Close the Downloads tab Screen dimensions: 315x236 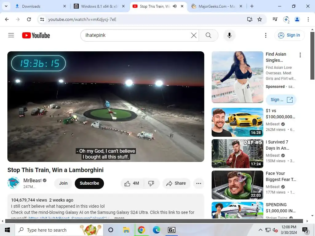65,6
